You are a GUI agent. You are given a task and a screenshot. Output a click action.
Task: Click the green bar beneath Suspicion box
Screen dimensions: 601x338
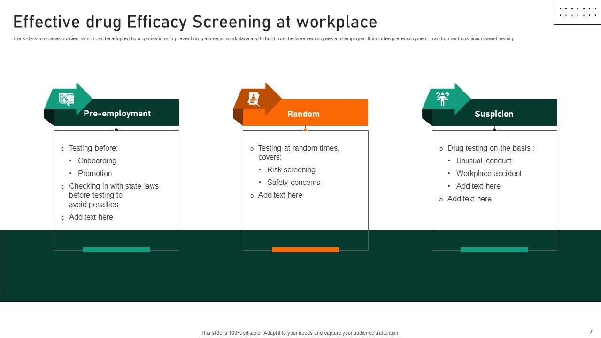[494, 250]
